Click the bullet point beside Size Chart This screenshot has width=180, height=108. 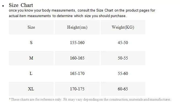click(x=3, y=6)
